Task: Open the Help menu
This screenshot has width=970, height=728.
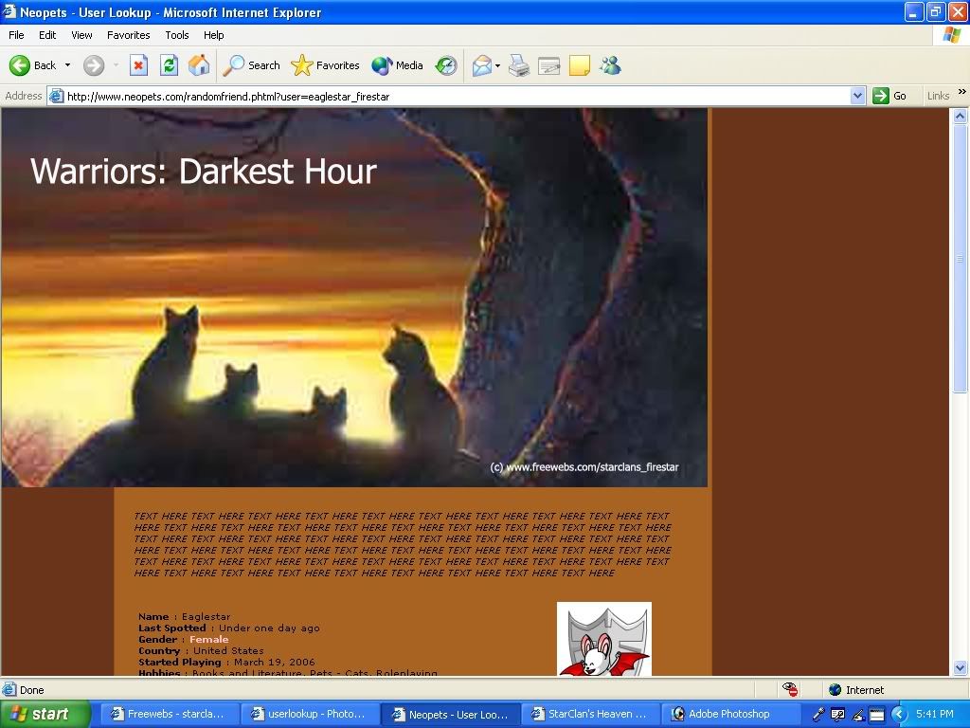Action: (x=213, y=35)
